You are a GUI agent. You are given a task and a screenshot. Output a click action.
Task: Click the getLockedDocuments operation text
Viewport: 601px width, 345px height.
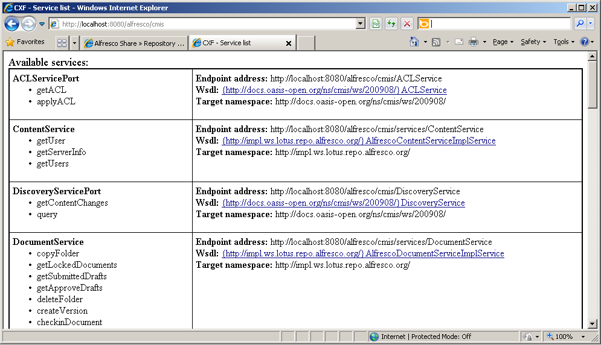pyautogui.click(x=77, y=265)
